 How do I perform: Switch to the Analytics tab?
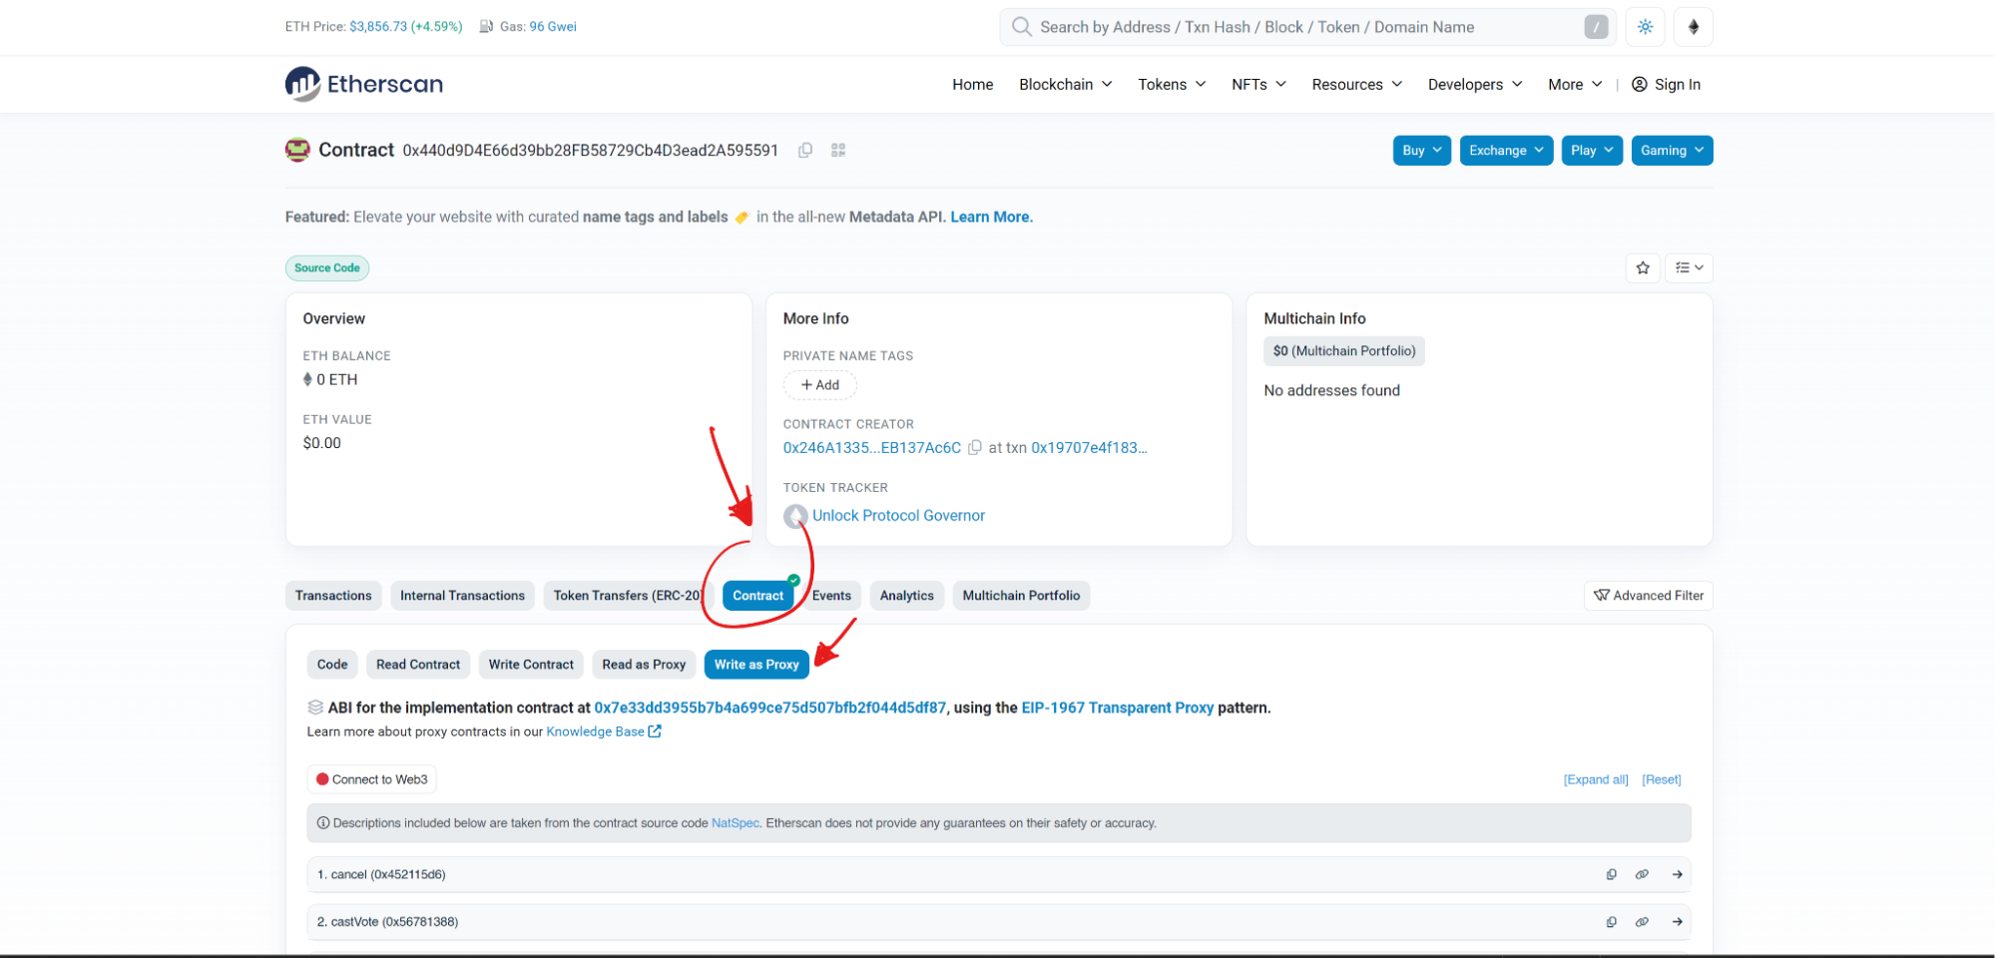[x=906, y=596]
